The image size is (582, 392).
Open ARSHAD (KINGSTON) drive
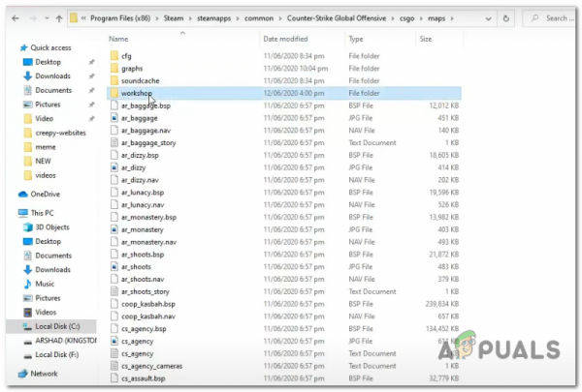(66, 341)
